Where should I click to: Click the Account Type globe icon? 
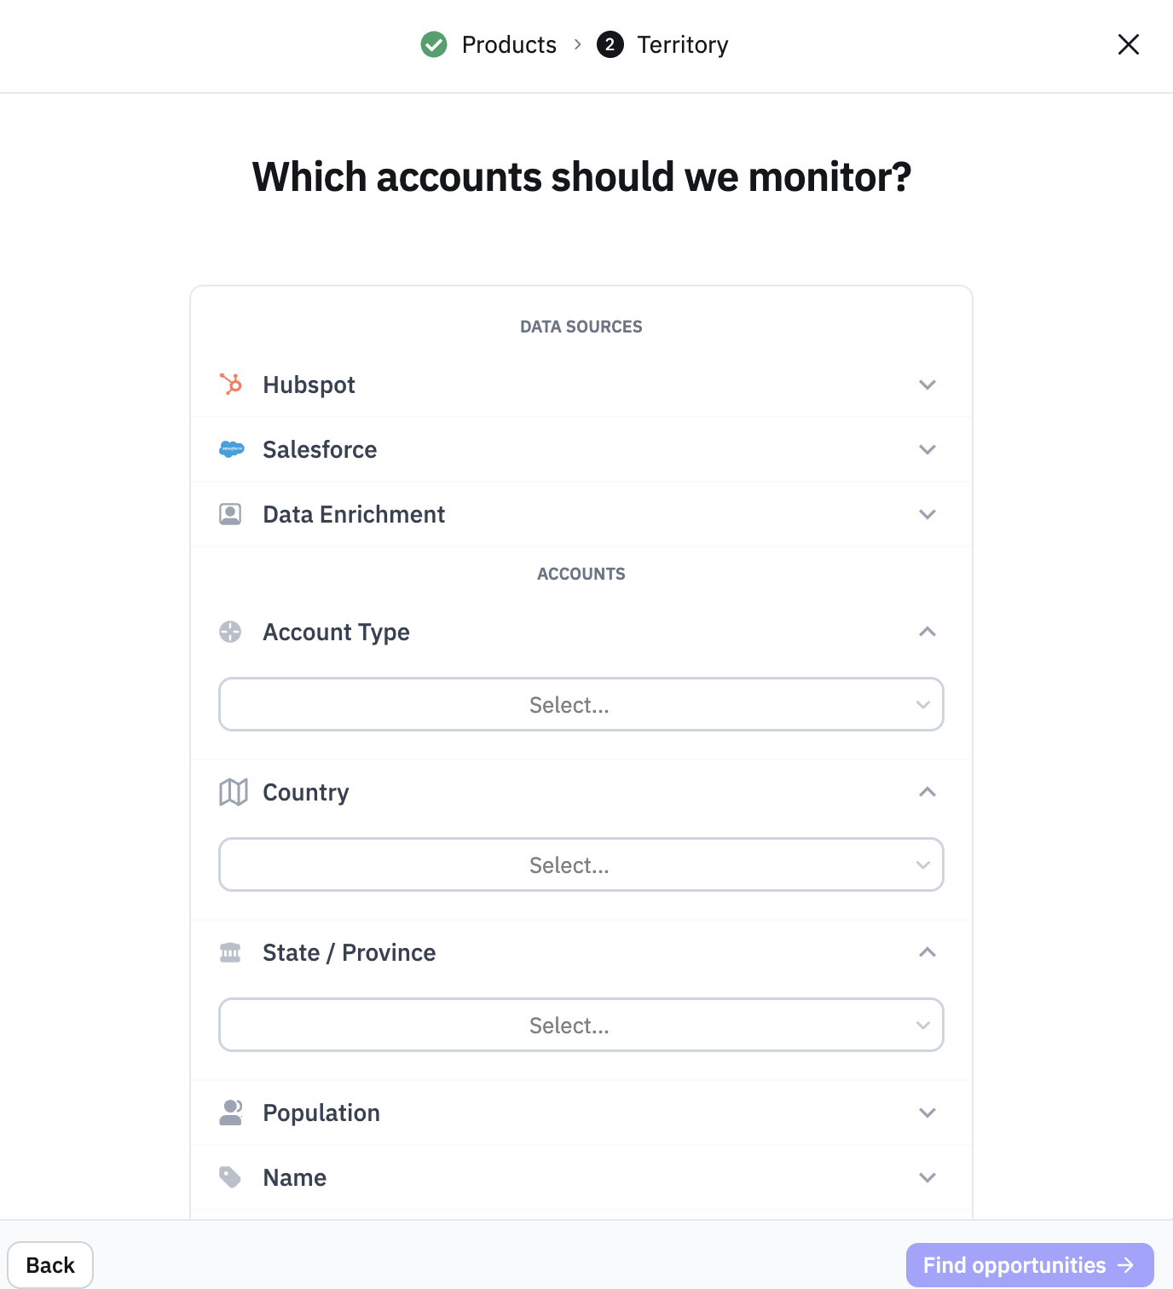230,632
